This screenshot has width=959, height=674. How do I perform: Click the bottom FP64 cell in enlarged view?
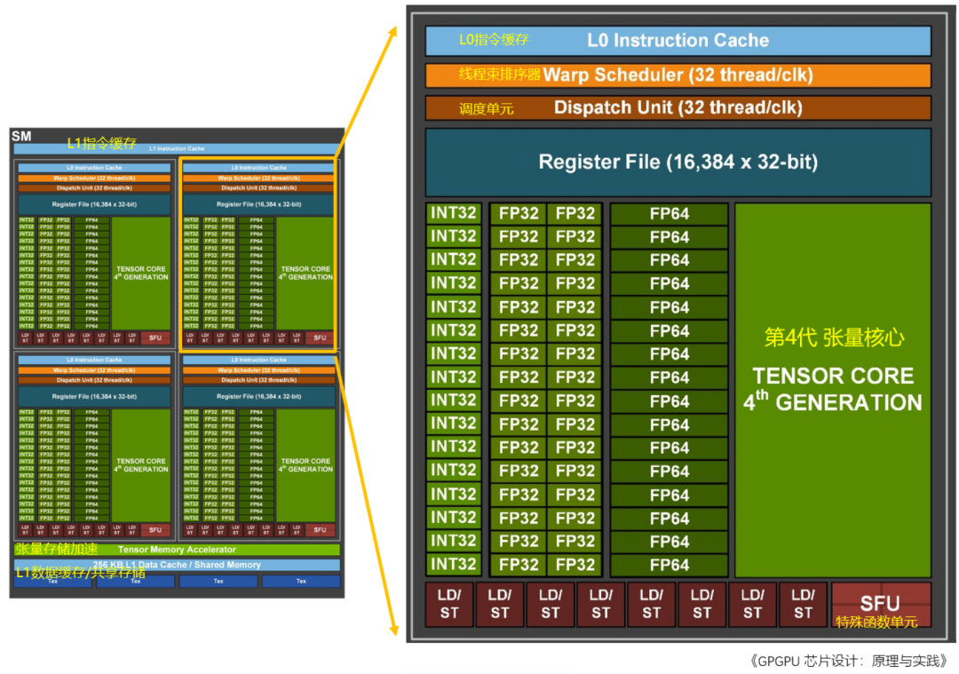click(669, 565)
